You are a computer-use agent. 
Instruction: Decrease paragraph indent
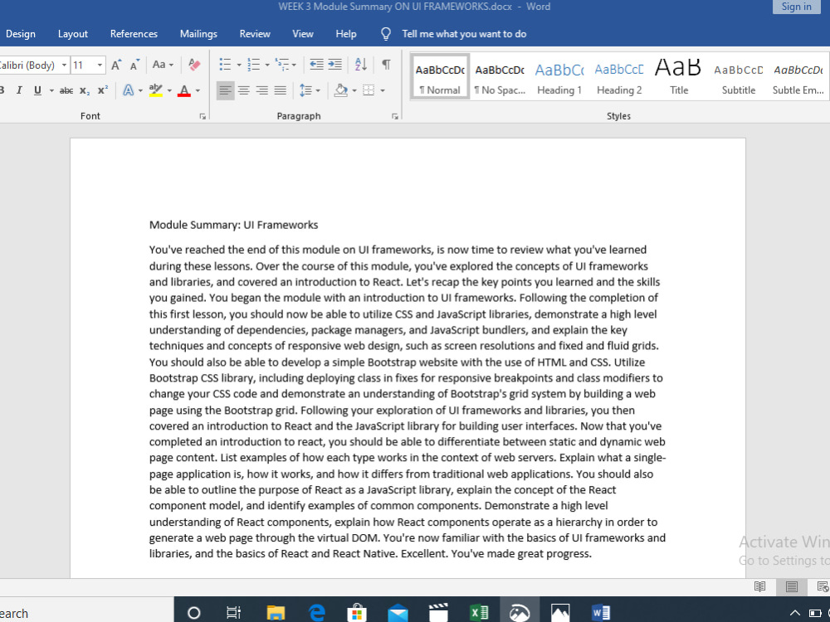(x=316, y=65)
